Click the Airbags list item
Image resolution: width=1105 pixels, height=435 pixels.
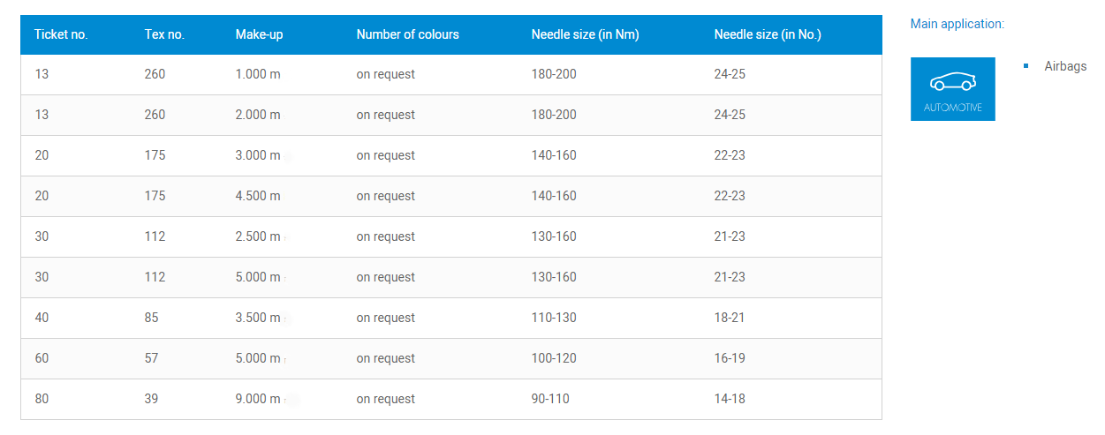[1065, 66]
